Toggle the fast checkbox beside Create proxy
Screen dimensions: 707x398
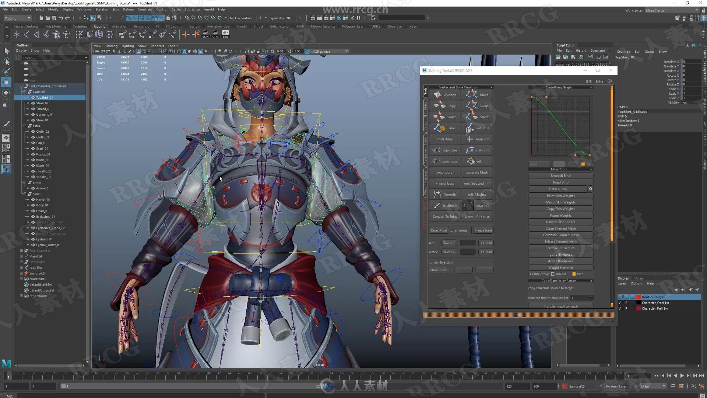point(574,274)
